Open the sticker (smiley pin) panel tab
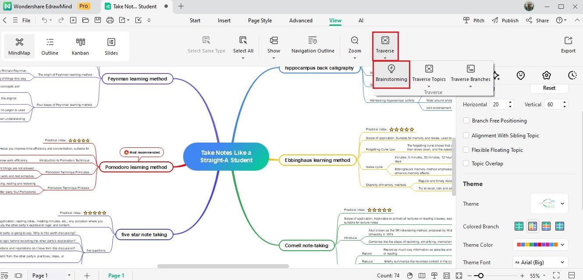This screenshot has height=280, width=583. [521, 75]
